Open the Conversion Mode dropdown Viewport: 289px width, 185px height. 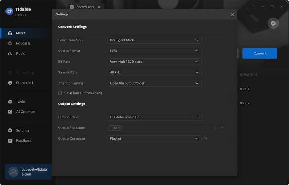pos(155,40)
